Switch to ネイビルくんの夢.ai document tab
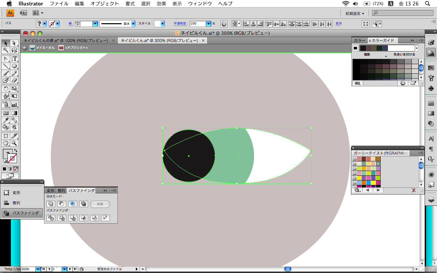Viewport: 437px width, 273px height. pos(65,40)
